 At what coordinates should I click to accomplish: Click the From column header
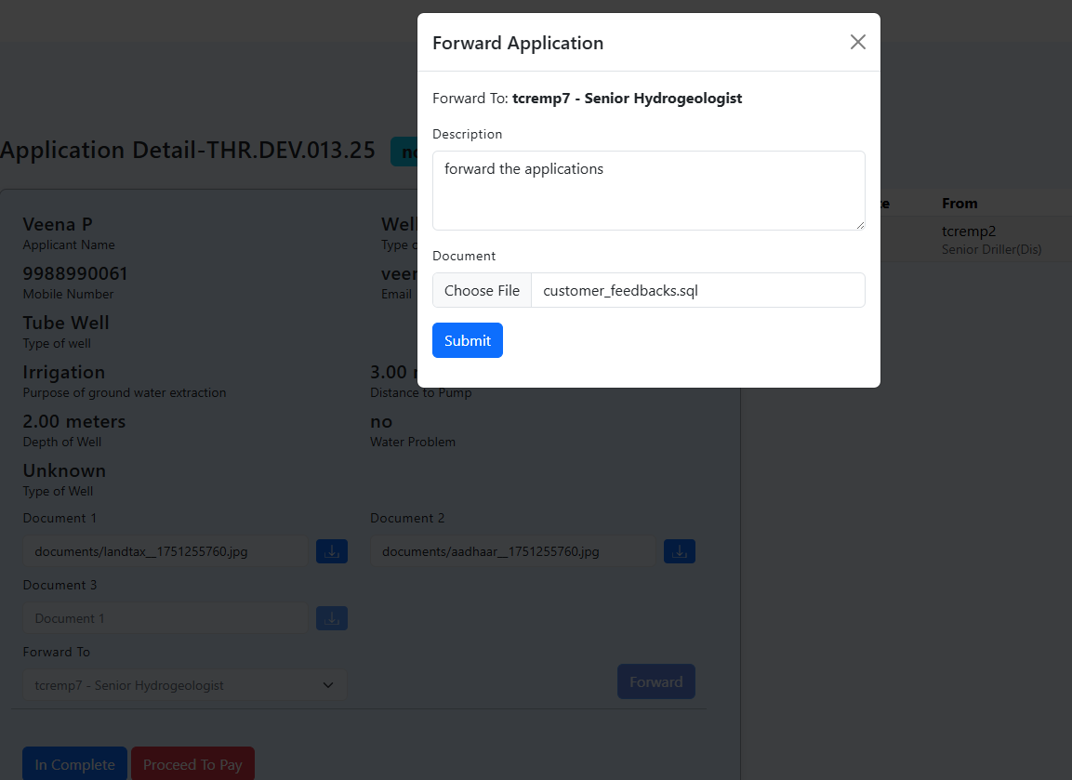tap(959, 203)
